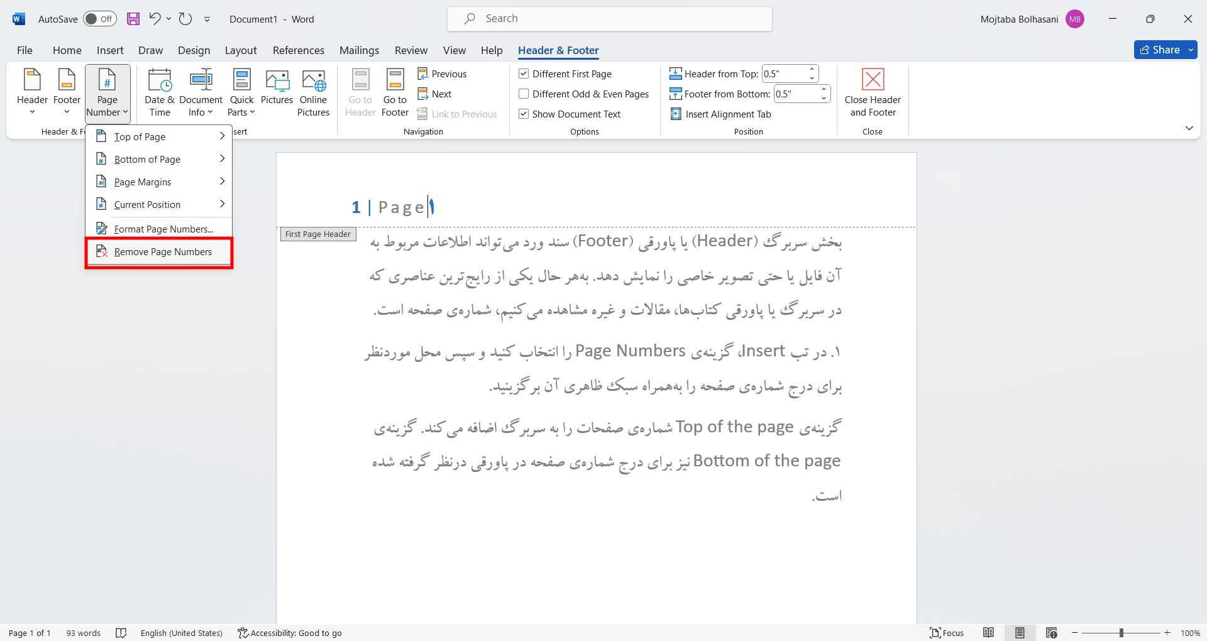Check Accessibility: Good to go status
1207x641 pixels.
point(290,633)
